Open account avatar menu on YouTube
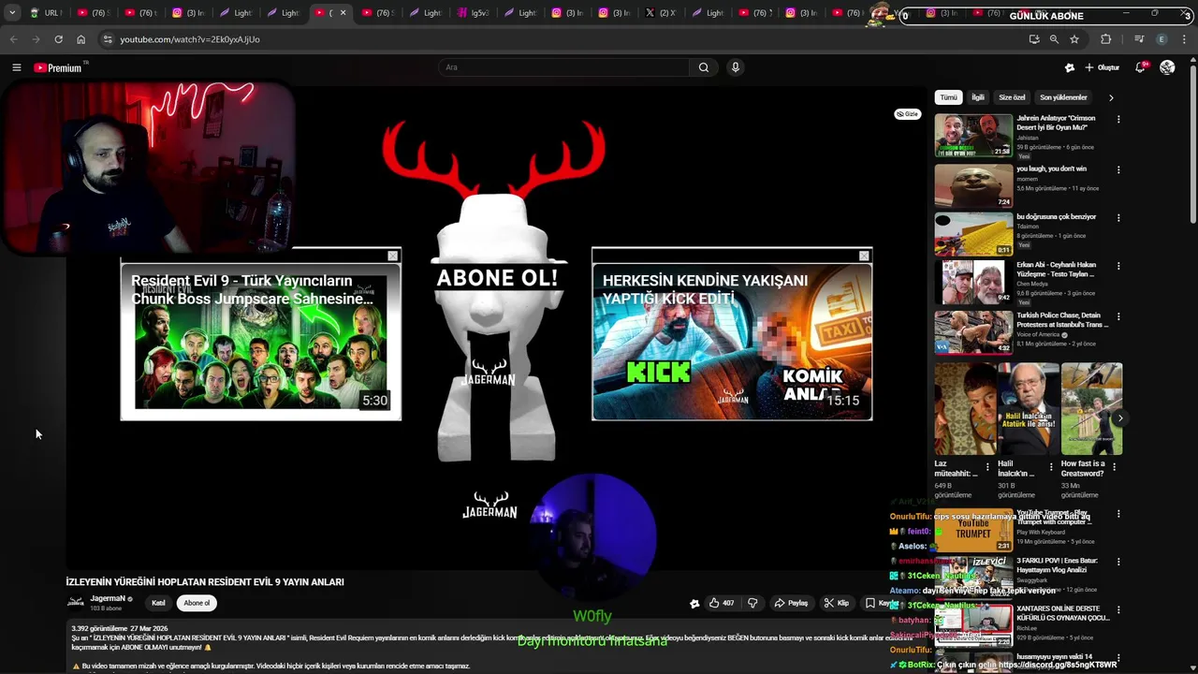Image resolution: width=1198 pixels, height=674 pixels. coord(1167,67)
